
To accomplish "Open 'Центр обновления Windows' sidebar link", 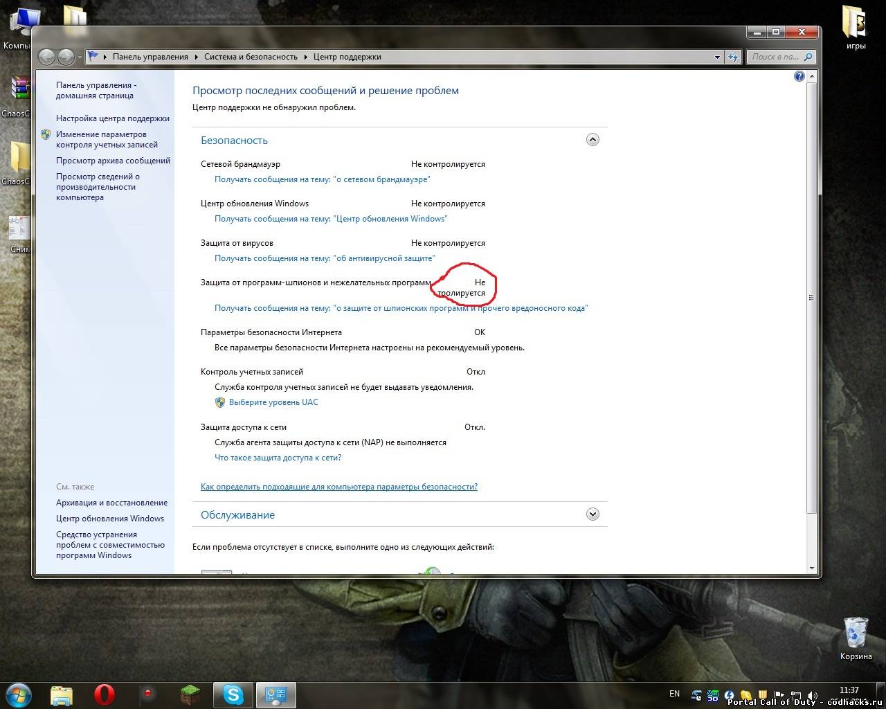I will click(x=110, y=519).
